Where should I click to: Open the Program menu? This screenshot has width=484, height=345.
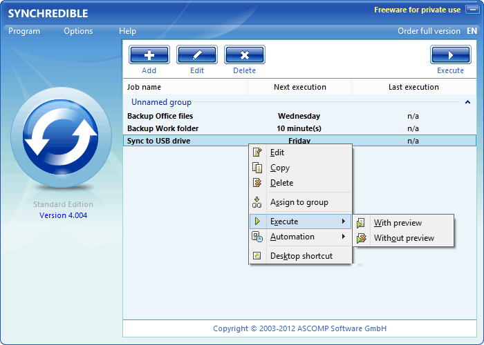pyautogui.click(x=24, y=31)
